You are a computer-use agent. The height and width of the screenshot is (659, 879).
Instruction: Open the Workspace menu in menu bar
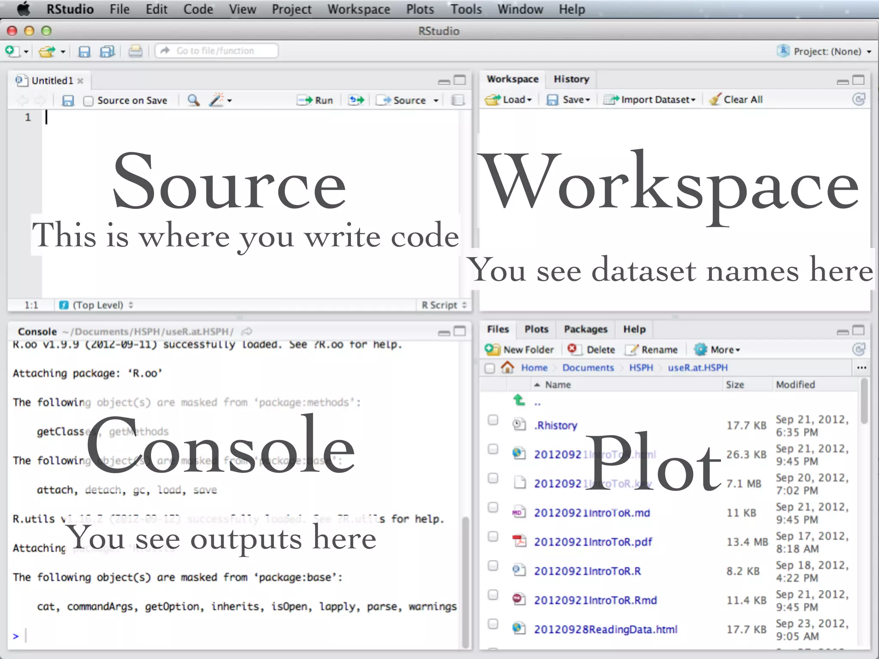(359, 9)
